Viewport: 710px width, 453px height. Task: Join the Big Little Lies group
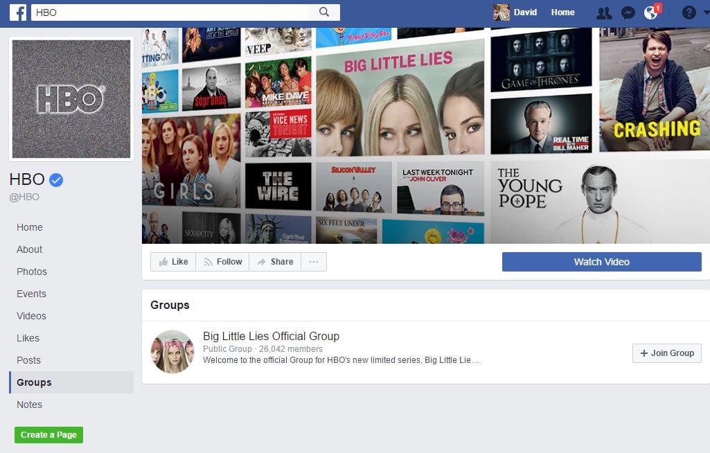coord(666,353)
